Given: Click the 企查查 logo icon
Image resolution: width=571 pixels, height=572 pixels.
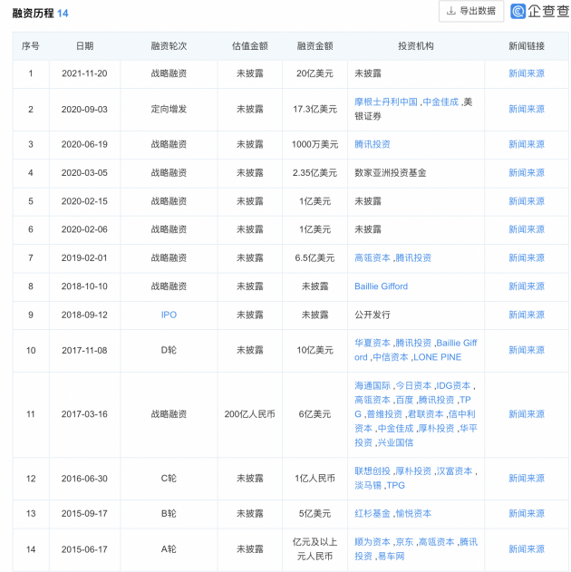Looking at the screenshot, I should click(x=518, y=11).
